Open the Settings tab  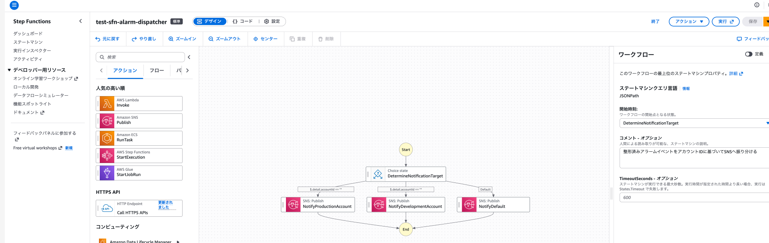[x=272, y=21]
